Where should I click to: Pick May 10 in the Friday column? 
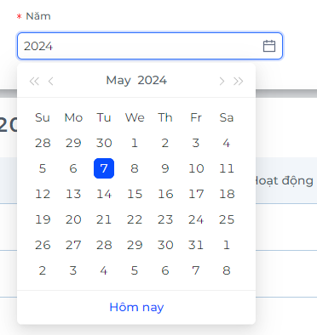[x=196, y=168]
